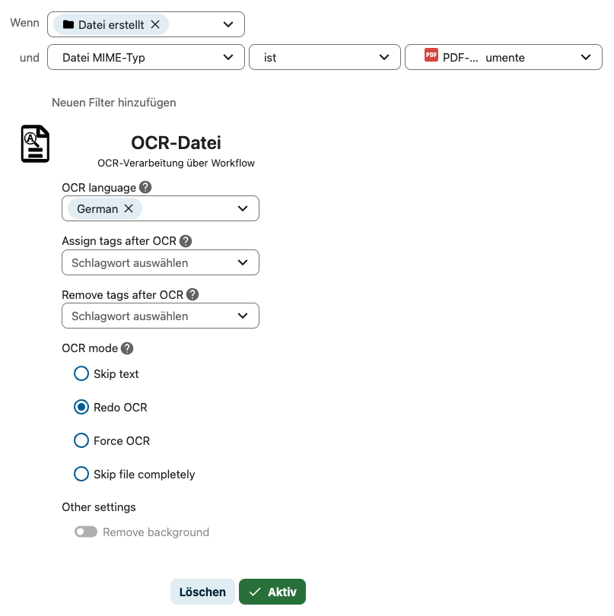Click the red PDF file type icon
The width and height of the screenshot is (614, 616).
431,56
